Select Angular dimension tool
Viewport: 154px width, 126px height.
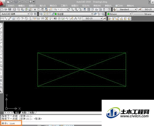[30, 19]
